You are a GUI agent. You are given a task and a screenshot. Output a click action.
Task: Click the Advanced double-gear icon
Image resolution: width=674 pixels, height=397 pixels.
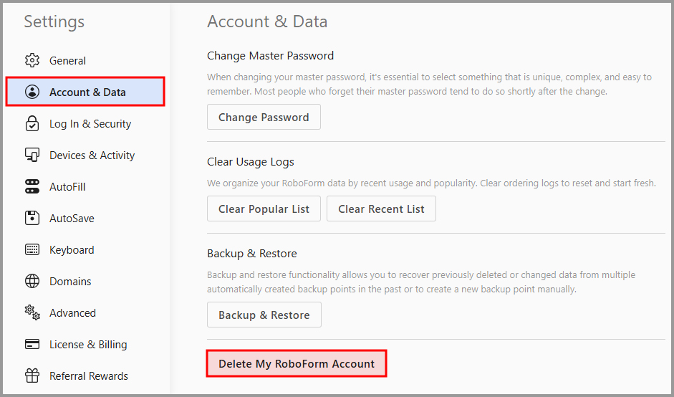(32, 312)
